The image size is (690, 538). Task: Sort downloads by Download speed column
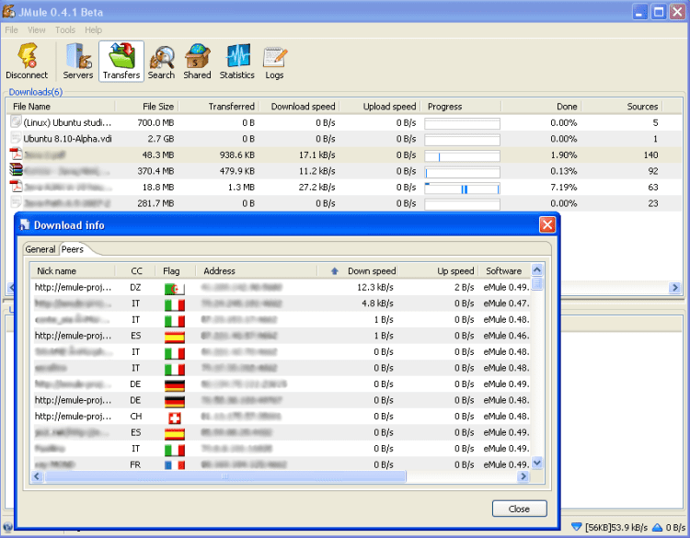[299, 107]
